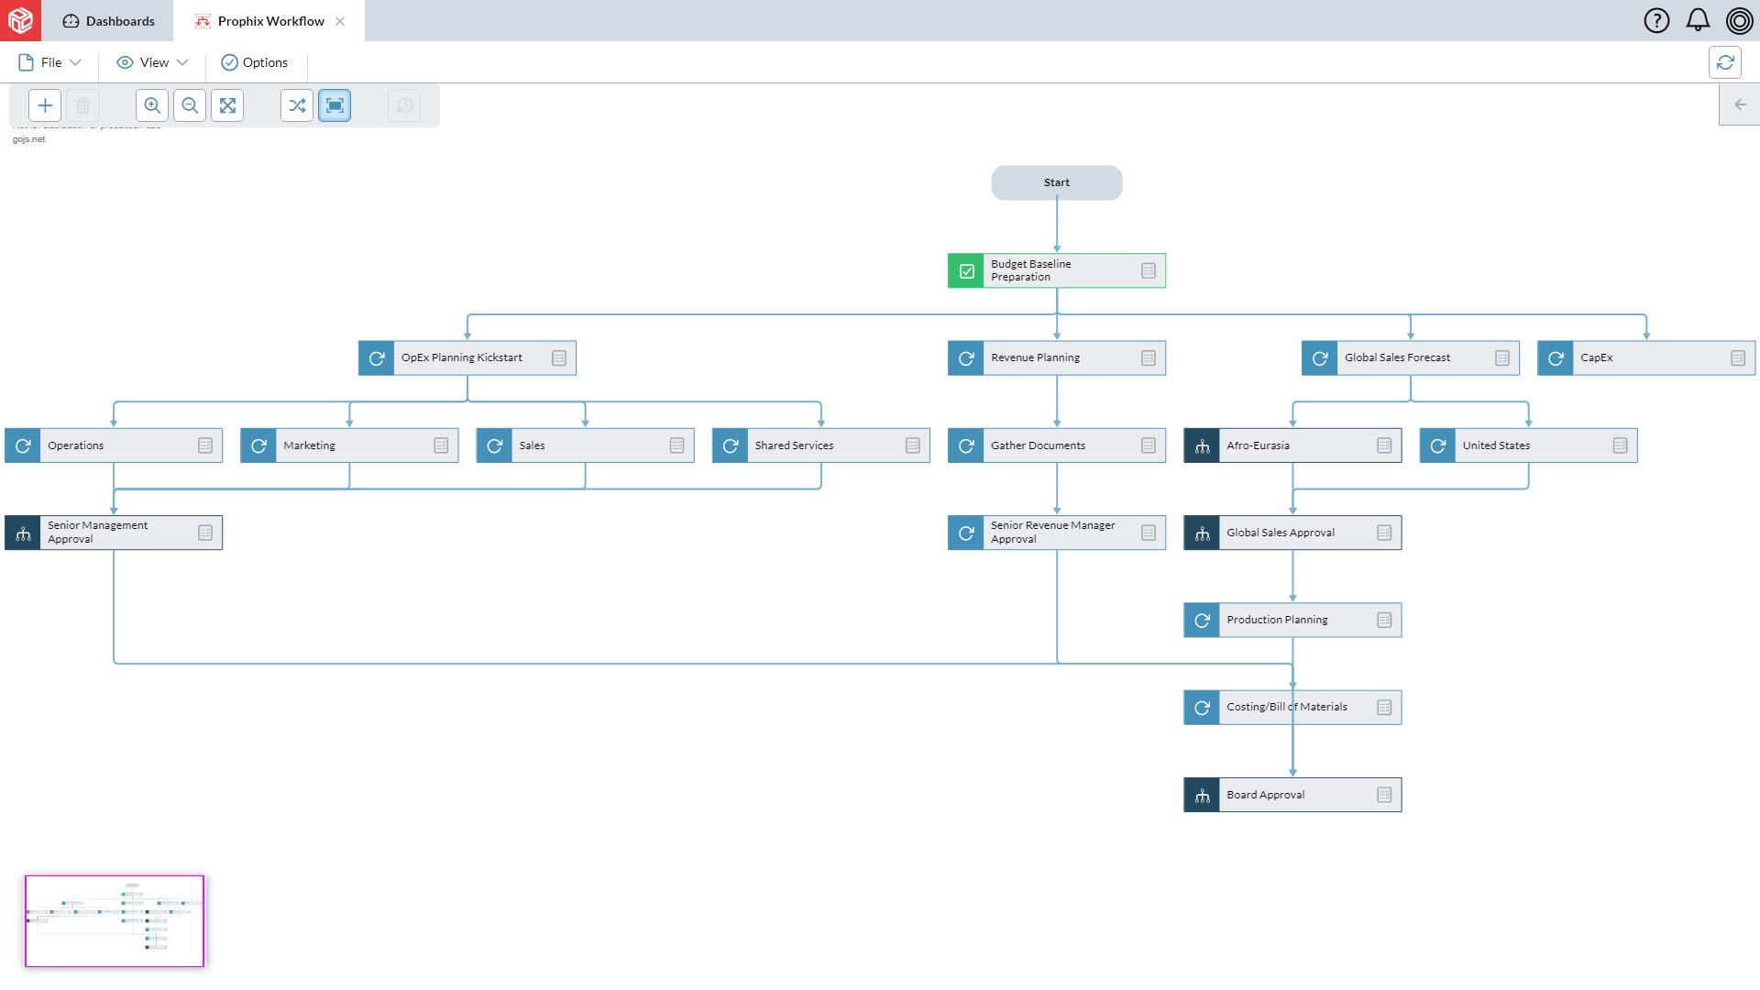This screenshot has width=1760, height=990.
Task: Expand side panel with the left arrow
Action: (x=1740, y=104)
